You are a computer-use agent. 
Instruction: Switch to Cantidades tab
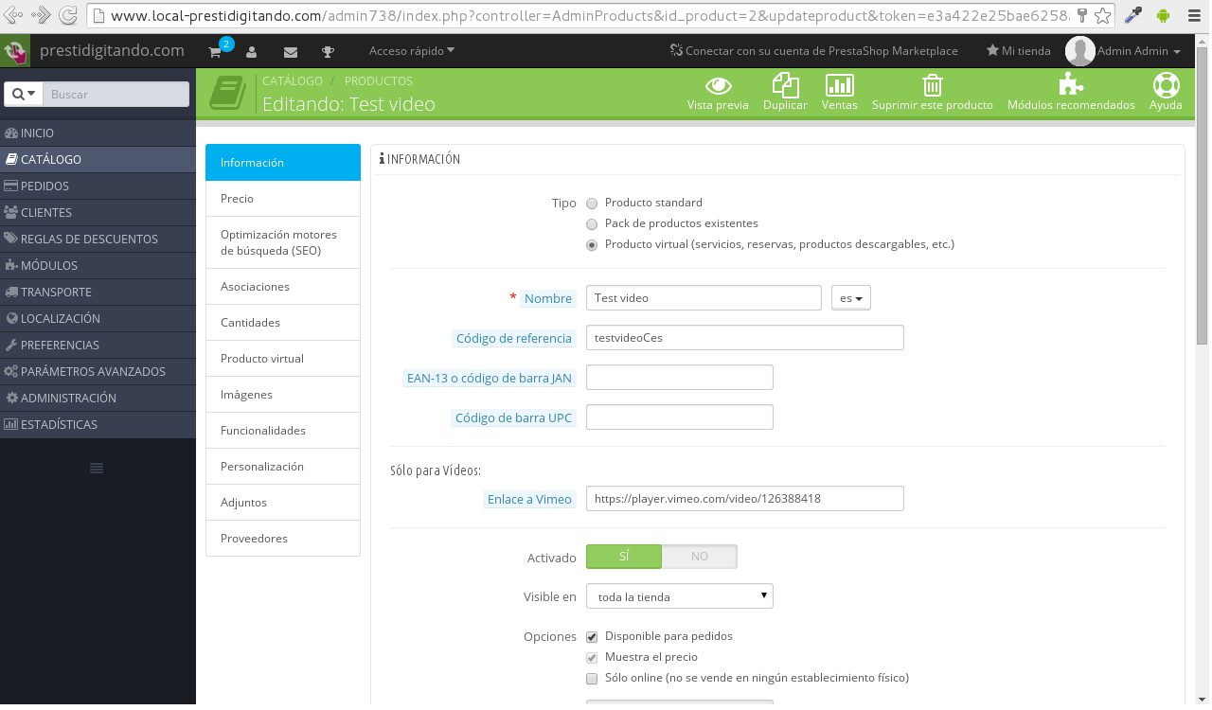coord(283,323)
